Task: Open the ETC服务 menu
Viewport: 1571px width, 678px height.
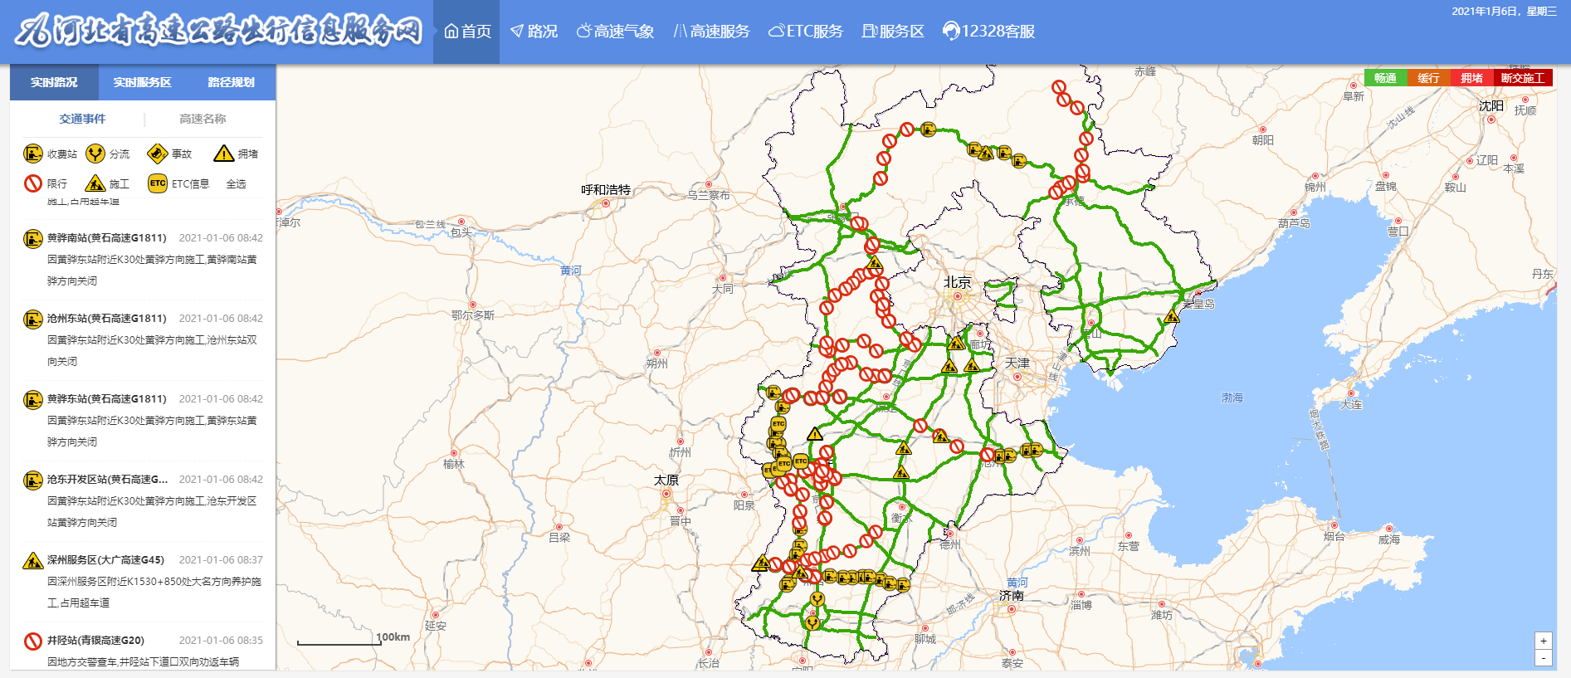Action: coord(805,32)
